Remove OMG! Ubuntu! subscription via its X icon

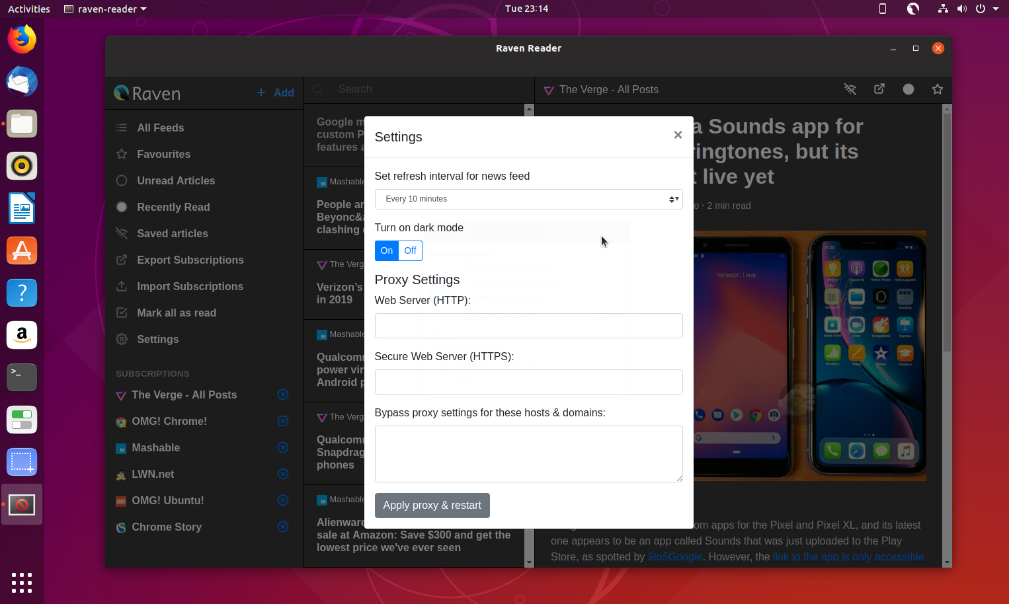point(283,500)
